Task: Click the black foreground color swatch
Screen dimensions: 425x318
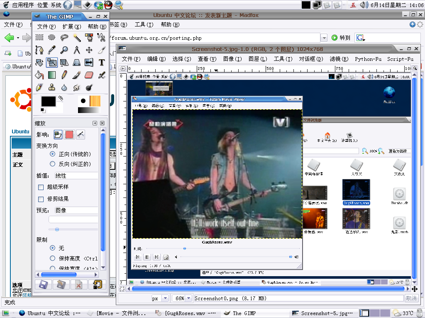Action: pos(48,101)
